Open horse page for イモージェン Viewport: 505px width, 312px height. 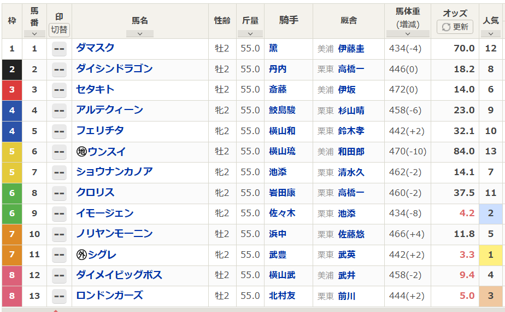105,213
